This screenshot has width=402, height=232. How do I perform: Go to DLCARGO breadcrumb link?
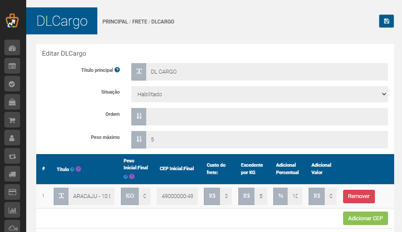click(x=163, y=22)
